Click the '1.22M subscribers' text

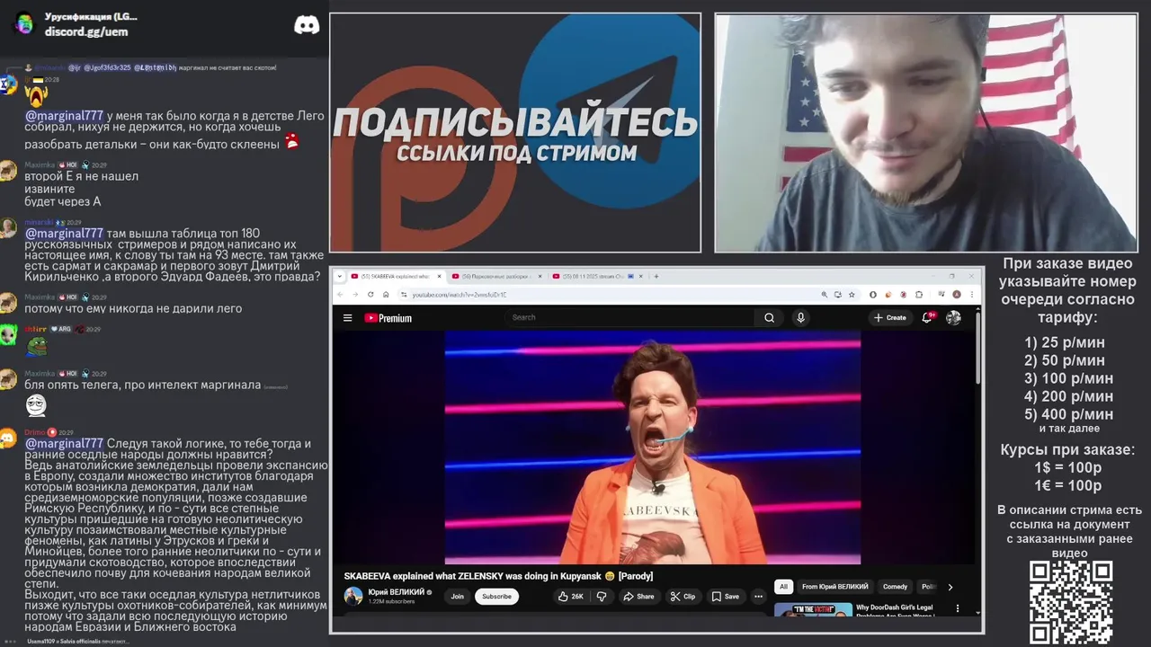point(391,601)
